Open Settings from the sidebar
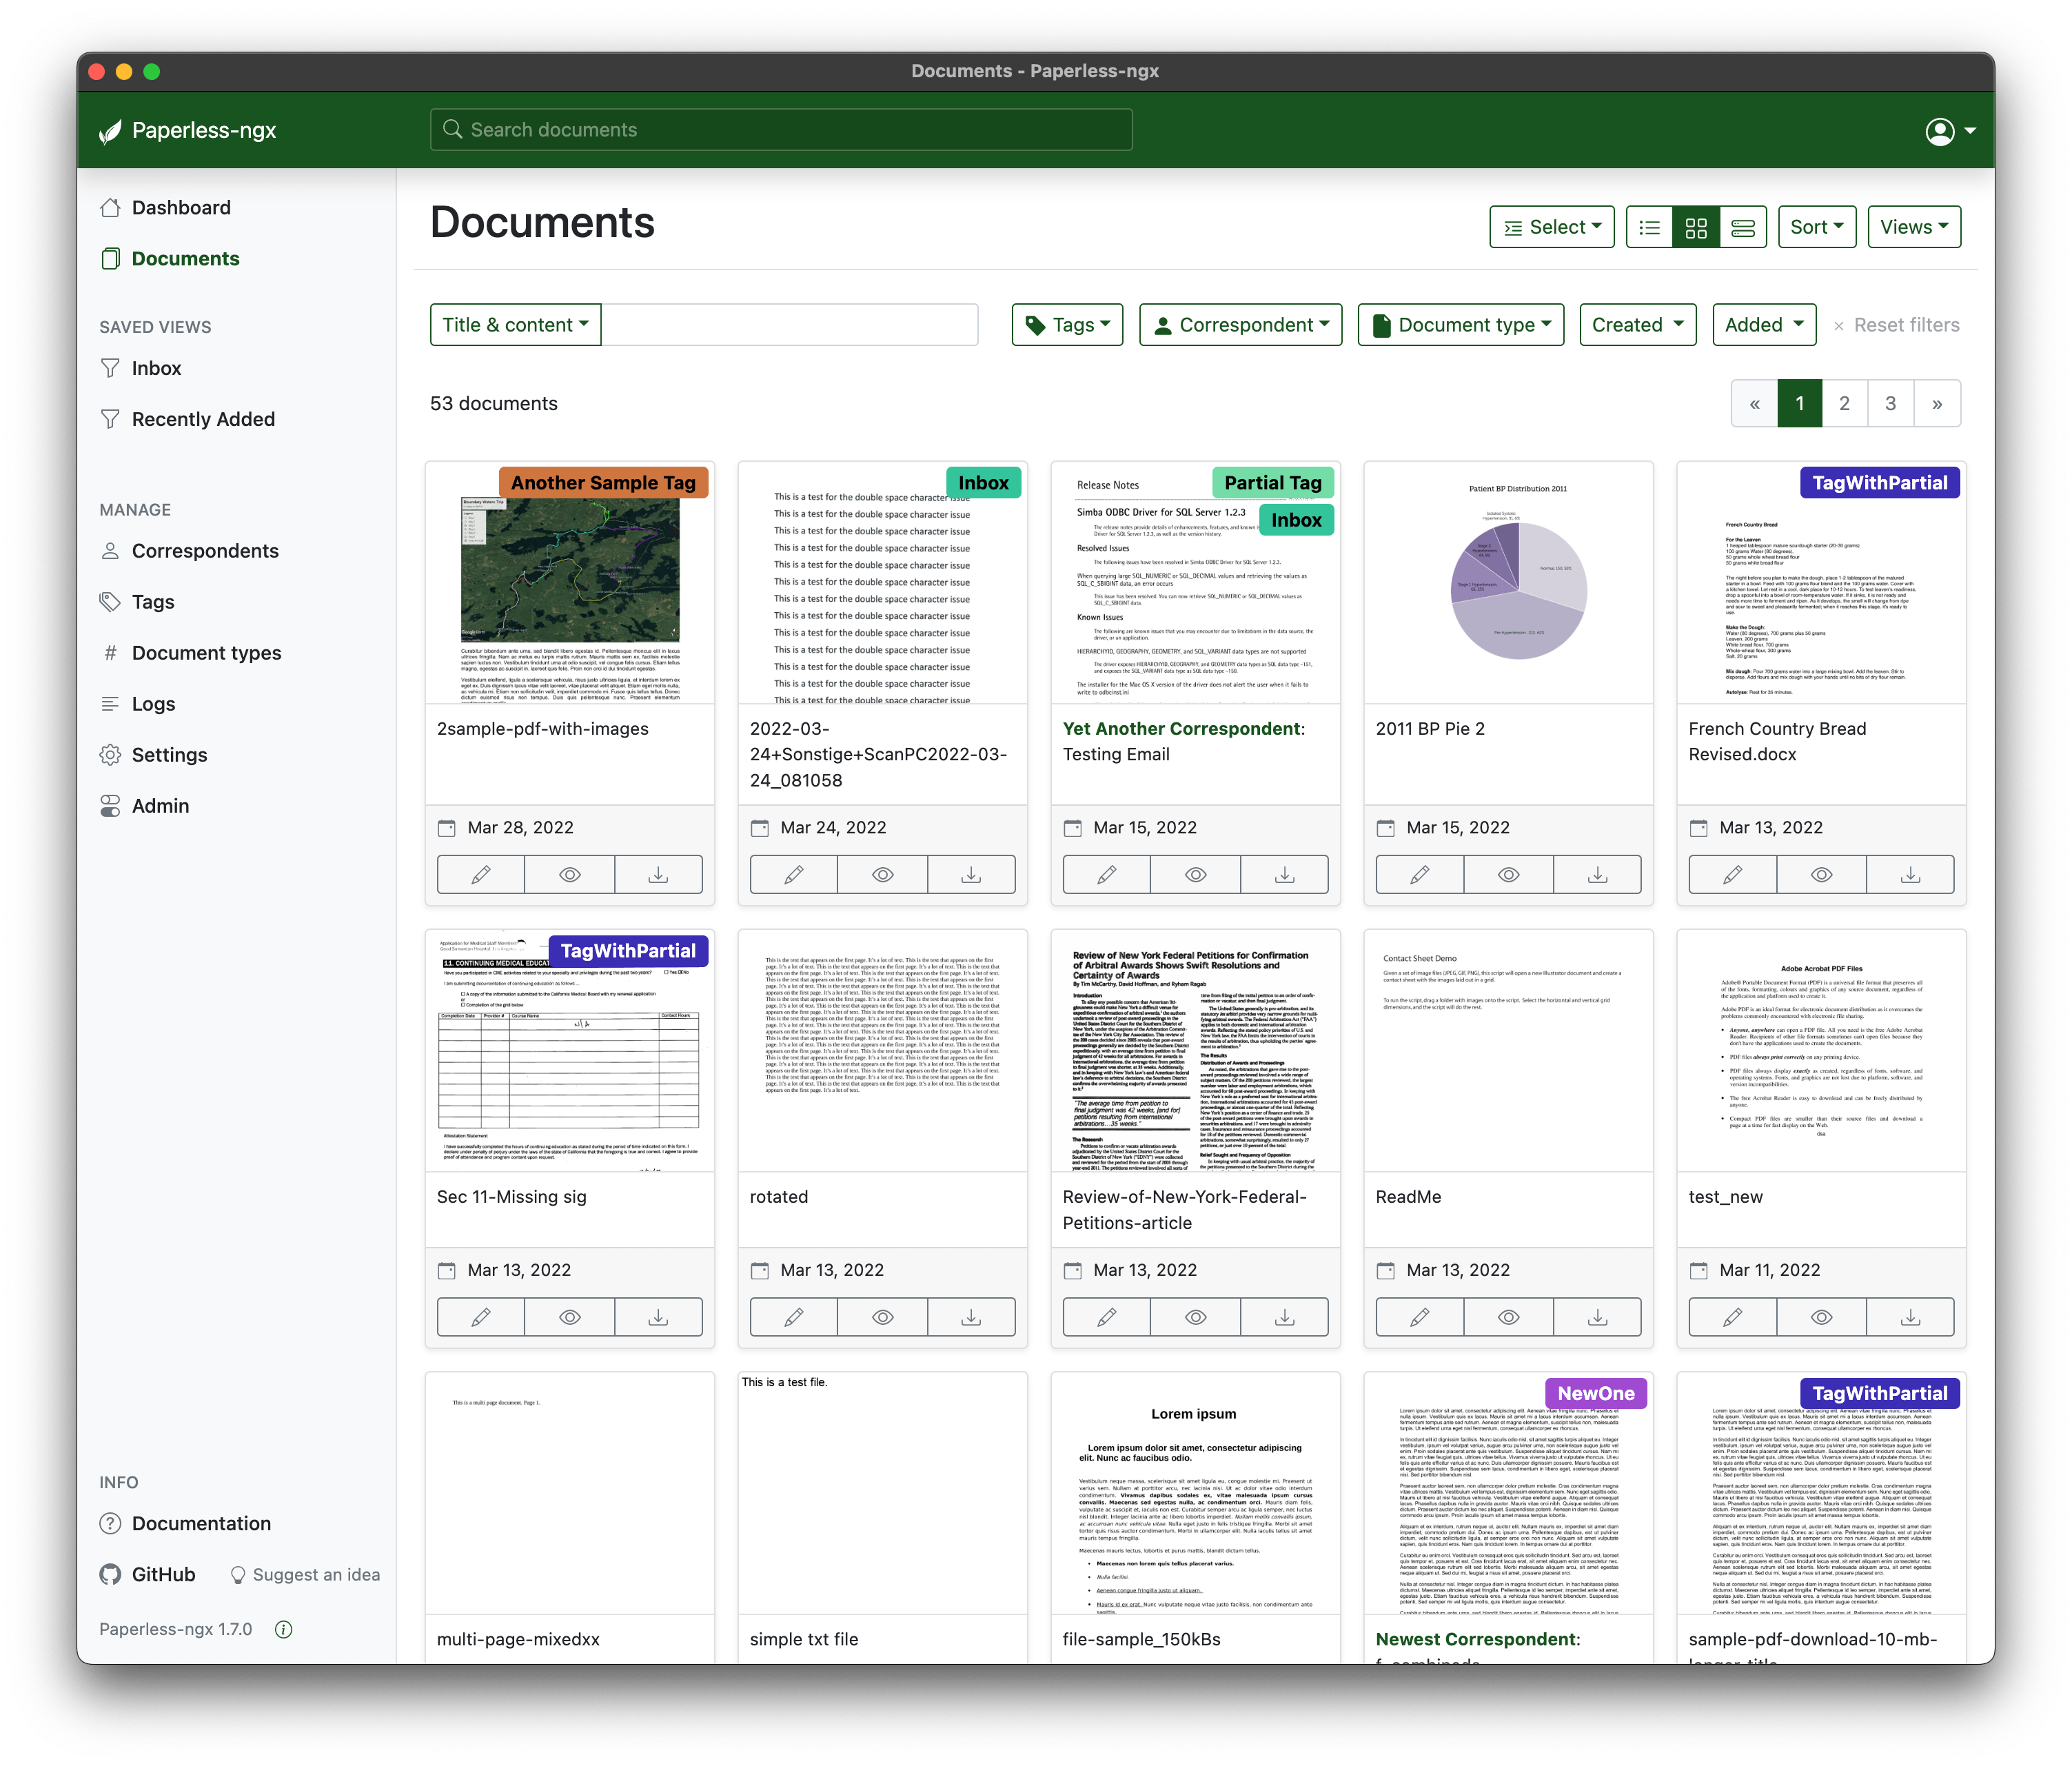The height and width of the screenshot is (1766, 2072). 169,754
